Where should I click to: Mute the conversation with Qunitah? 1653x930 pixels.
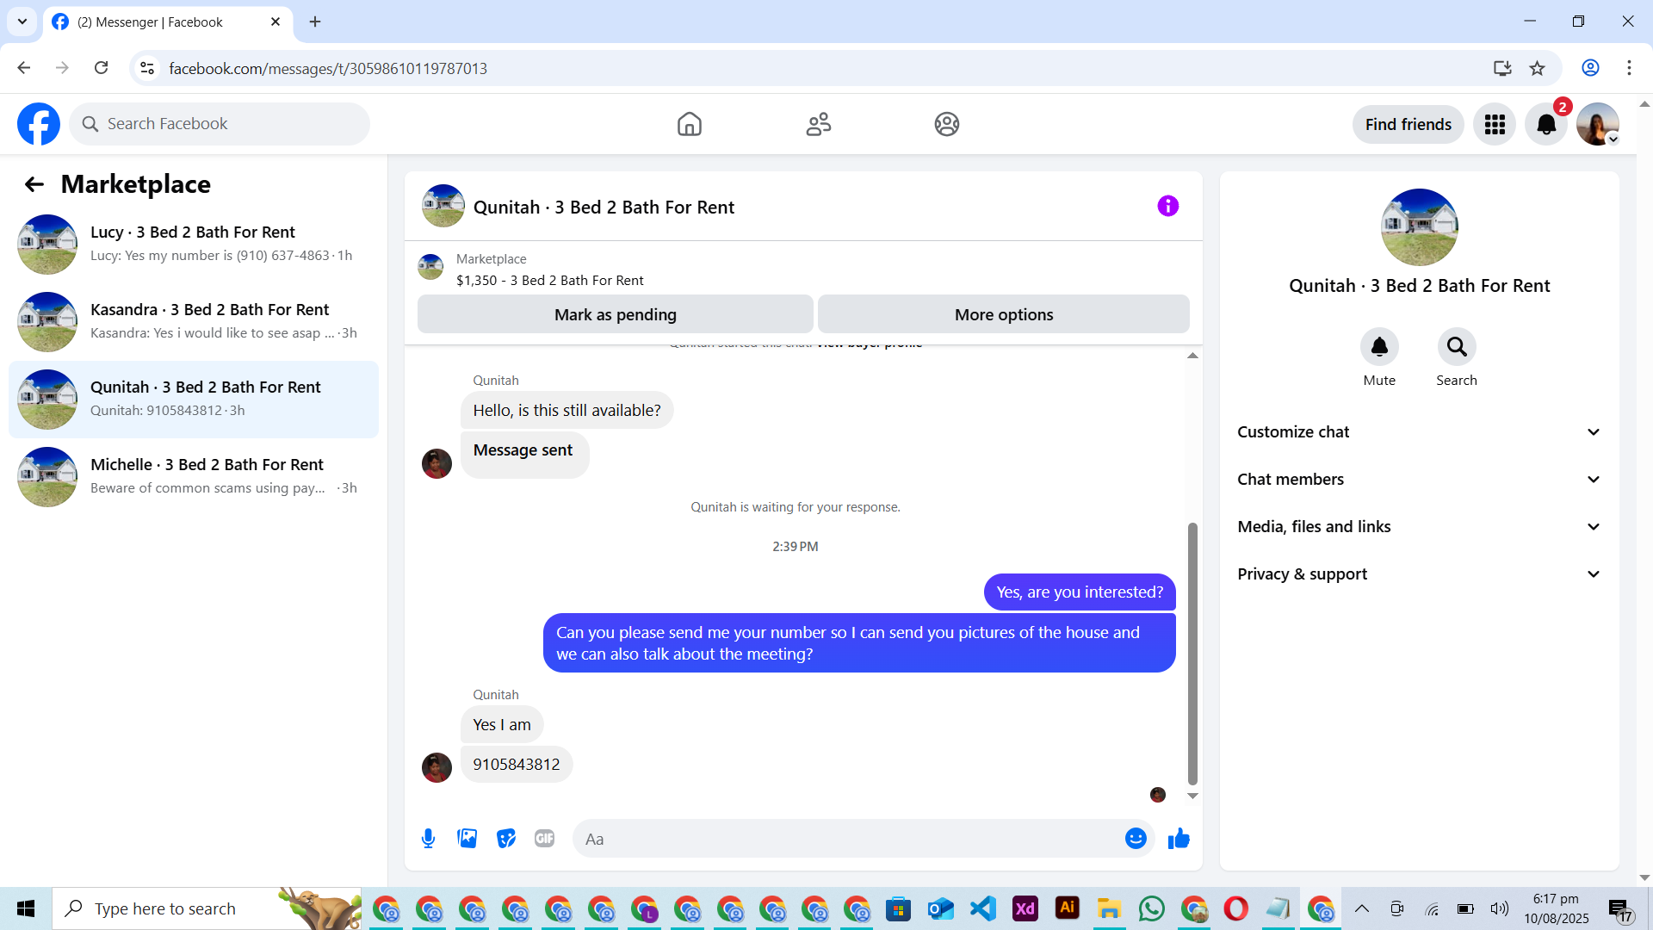1379,347
